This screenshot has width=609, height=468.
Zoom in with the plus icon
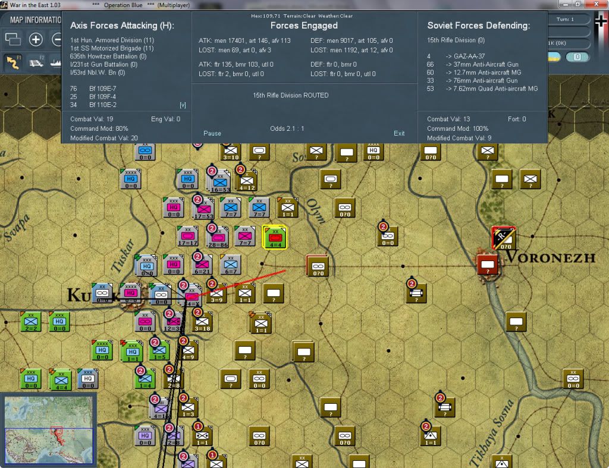[x=36, y=39]
